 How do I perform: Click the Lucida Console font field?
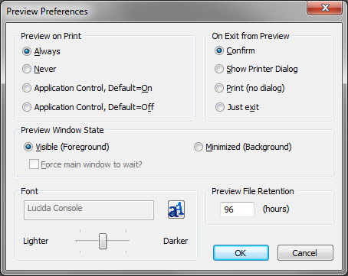89,210
